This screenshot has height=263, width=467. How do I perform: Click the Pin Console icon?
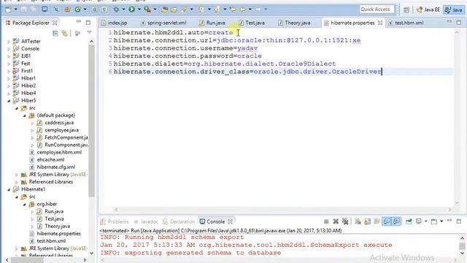(x=409, y=221)
